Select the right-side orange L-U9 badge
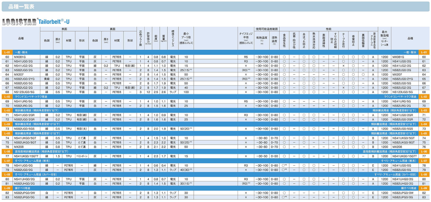The height and width of the screenshot is (202, 431). point(424,188)
